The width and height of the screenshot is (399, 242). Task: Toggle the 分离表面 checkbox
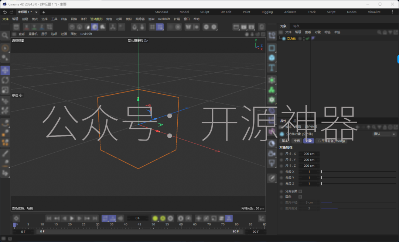[x=300, y=191]
